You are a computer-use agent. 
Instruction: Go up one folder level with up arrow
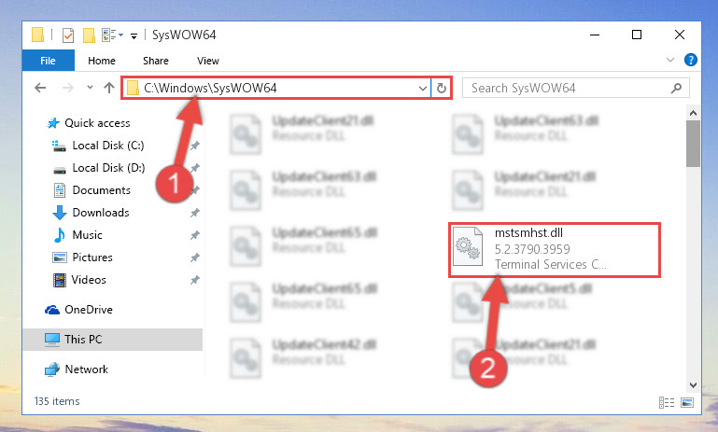(x=109, y=88)
